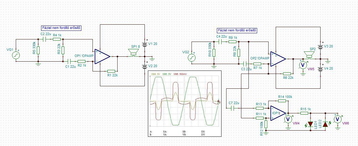Select resistor R2 1k symbol

[81, 61]
